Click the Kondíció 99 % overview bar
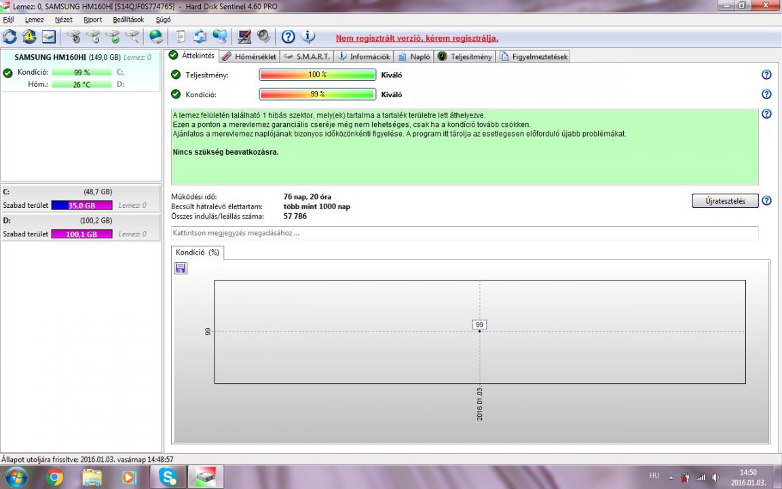The width and height of the screenshot is (782, 489). [317, 94]
